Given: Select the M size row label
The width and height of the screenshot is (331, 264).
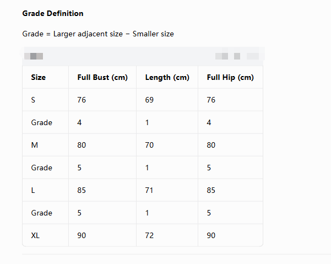Looking at the screenshot, I should (x=34, y=145).
